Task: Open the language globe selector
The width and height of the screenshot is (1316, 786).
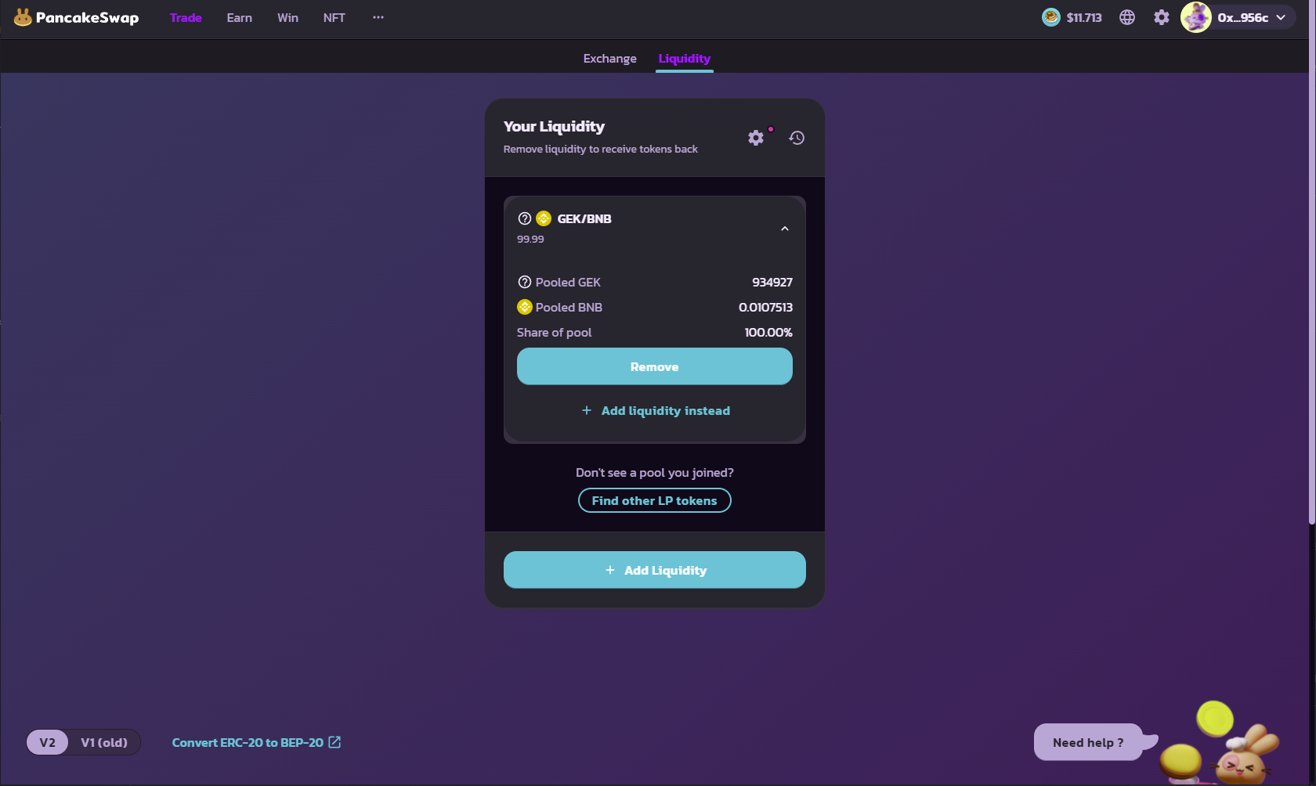Action: [1127, 17]
